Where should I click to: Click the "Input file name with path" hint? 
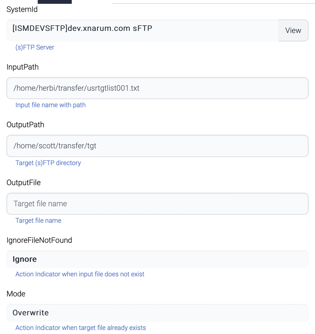pyautogui.click(x=50, y=105)
